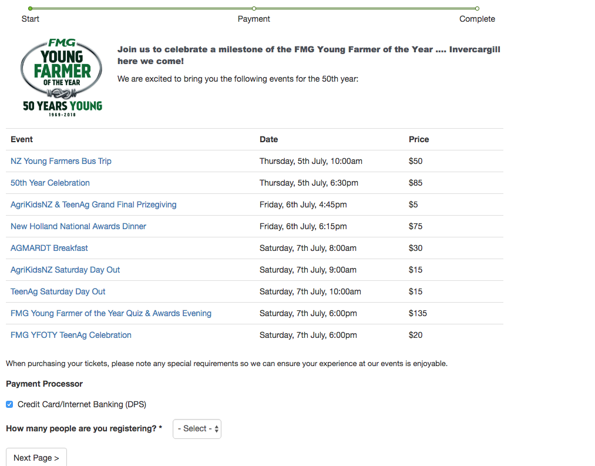595x466 pixels.
Task: Open TeenAg Saturday Day Out link
Action: (58, 291)
